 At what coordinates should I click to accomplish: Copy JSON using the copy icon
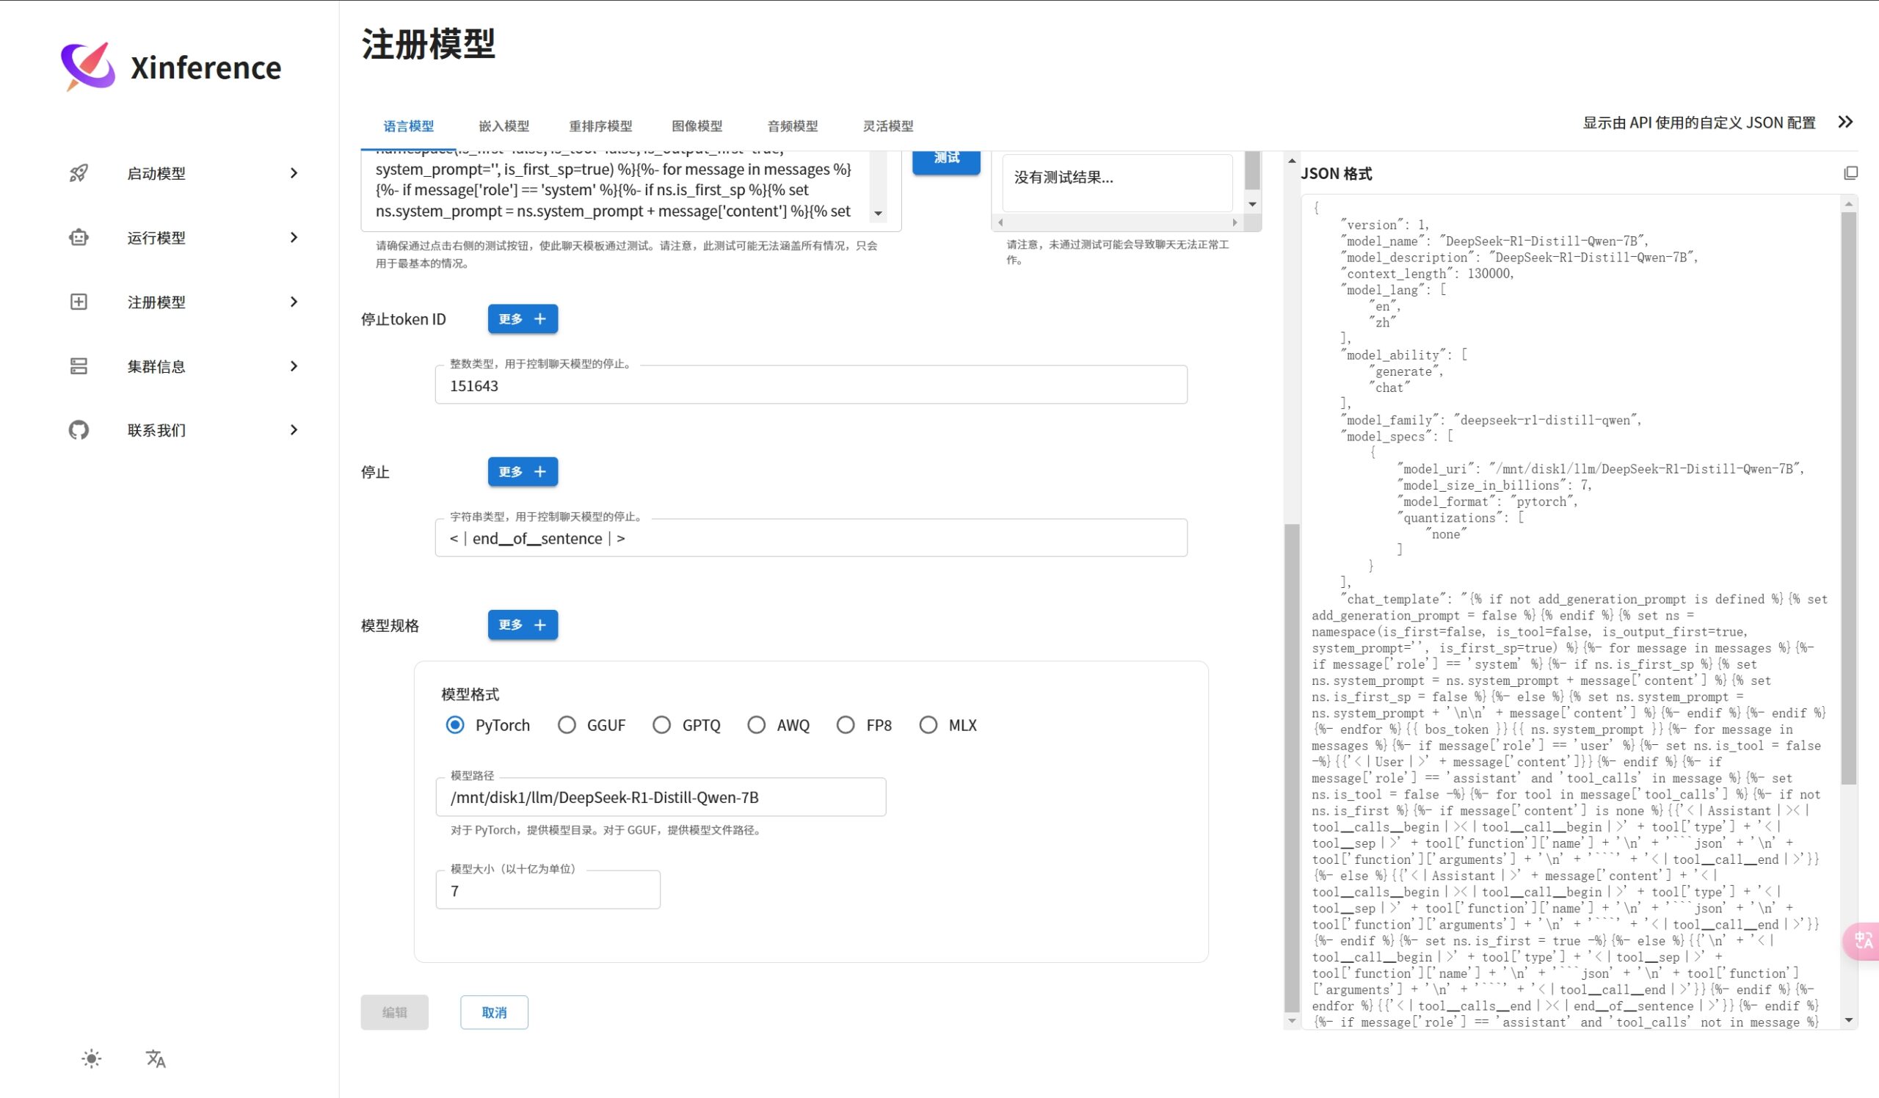(1850, 173)
